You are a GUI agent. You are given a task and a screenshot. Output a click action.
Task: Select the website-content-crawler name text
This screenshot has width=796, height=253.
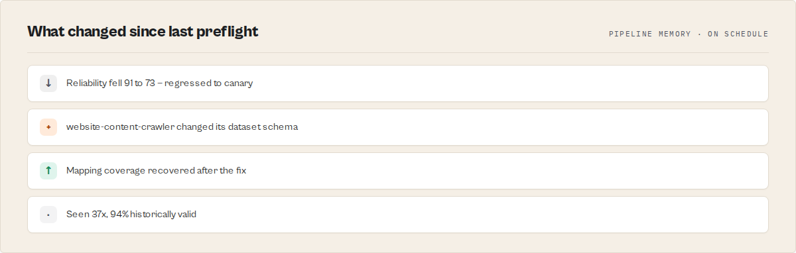click(120, 127)
